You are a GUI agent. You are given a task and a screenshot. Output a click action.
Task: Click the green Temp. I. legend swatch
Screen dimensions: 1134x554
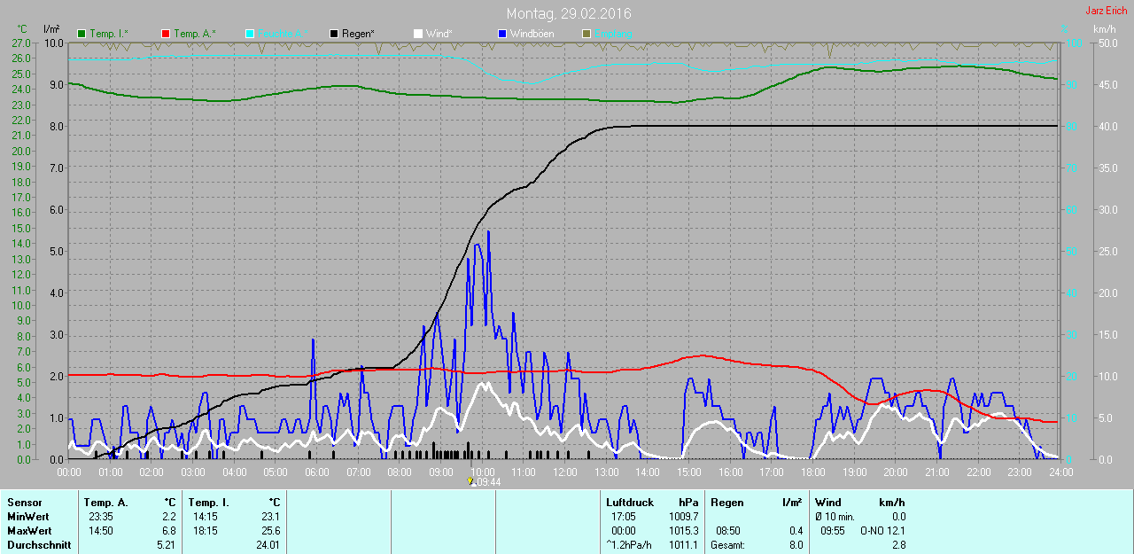82,34
